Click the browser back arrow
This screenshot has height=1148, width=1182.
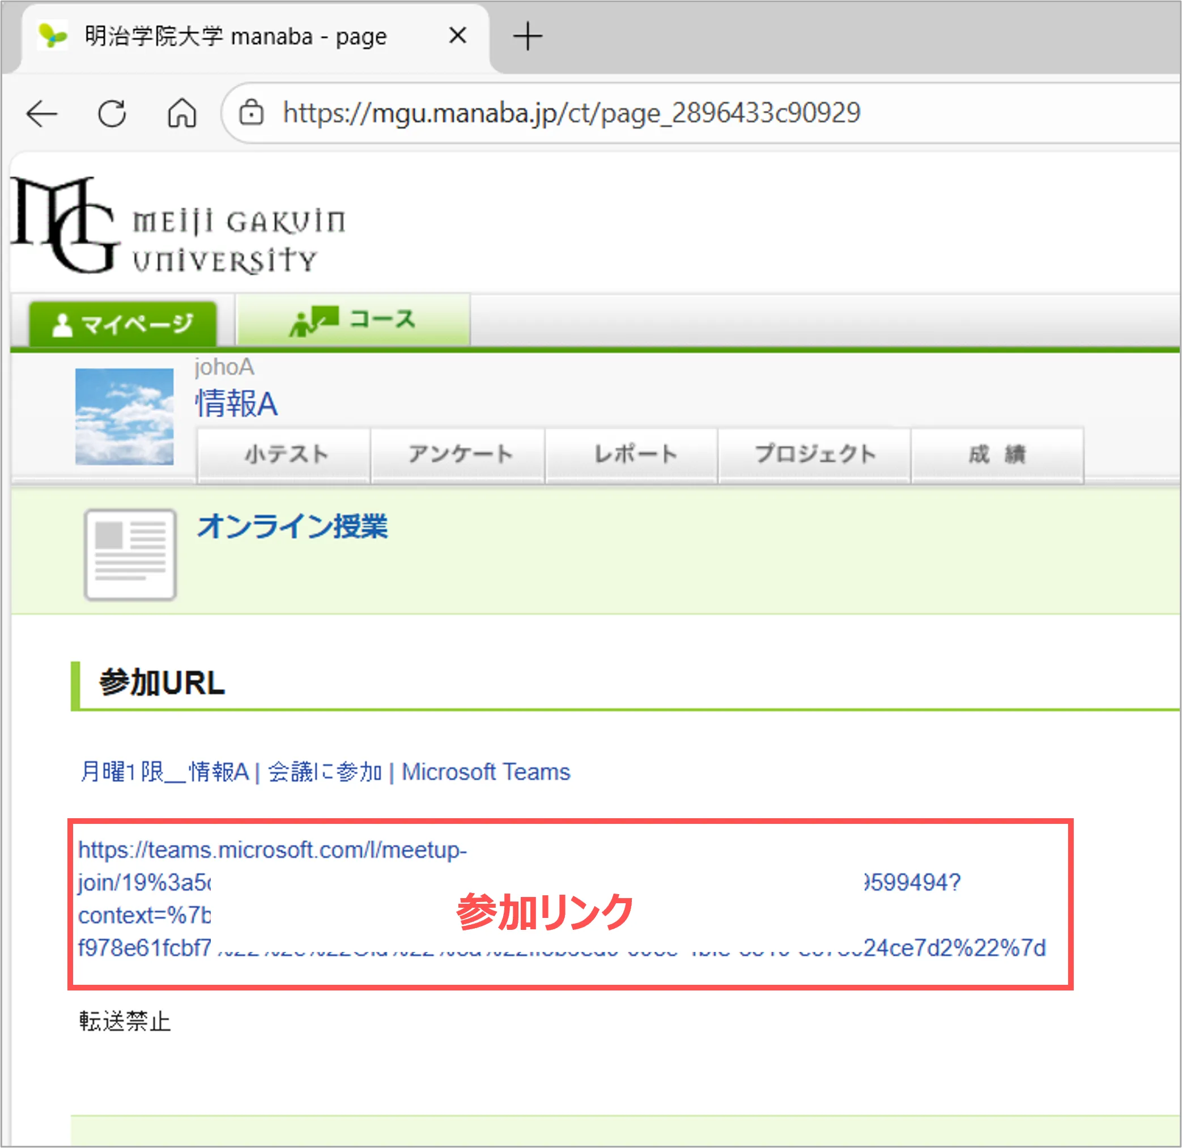tap(42, 113)
